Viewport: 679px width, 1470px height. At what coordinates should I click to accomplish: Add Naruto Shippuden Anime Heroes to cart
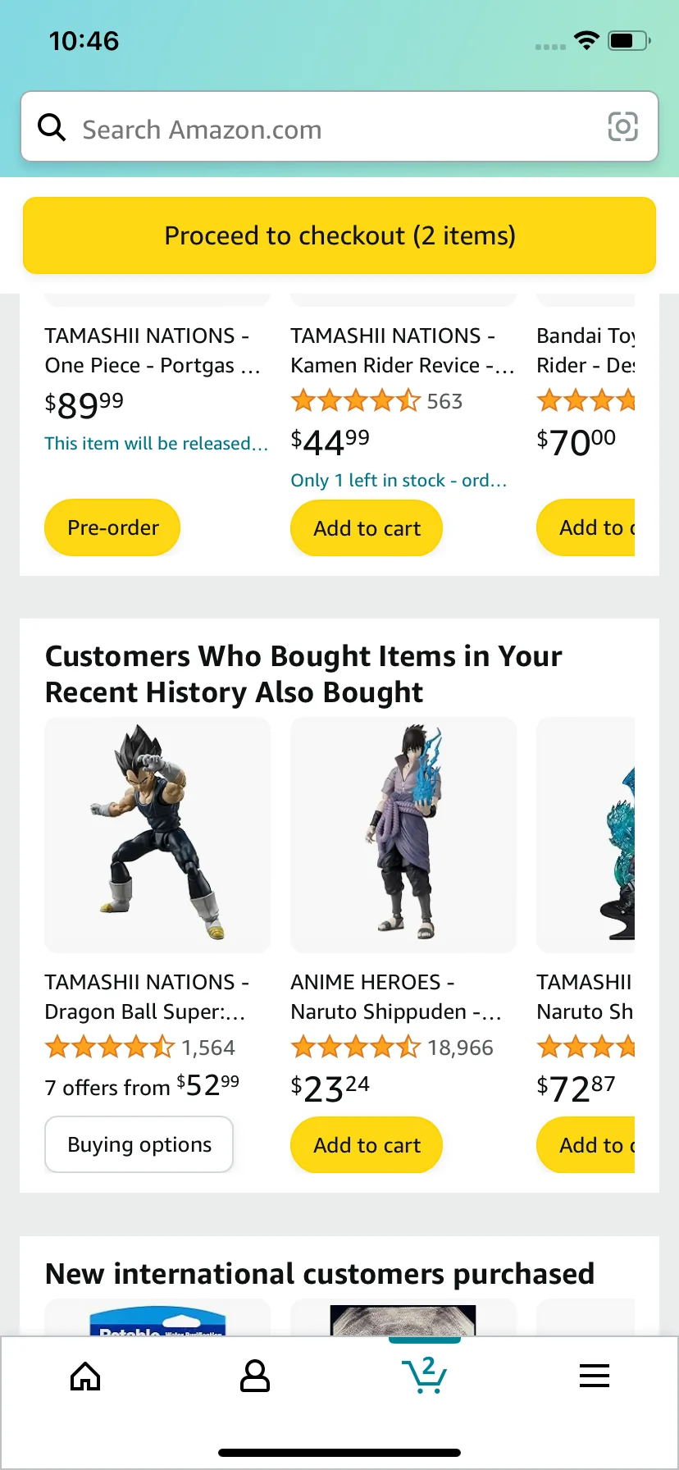tap(367, 1145)
